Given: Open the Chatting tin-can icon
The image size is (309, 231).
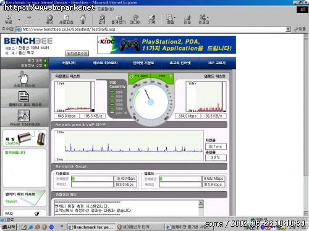Looking at the screenshot, I should tap(25, 138).
